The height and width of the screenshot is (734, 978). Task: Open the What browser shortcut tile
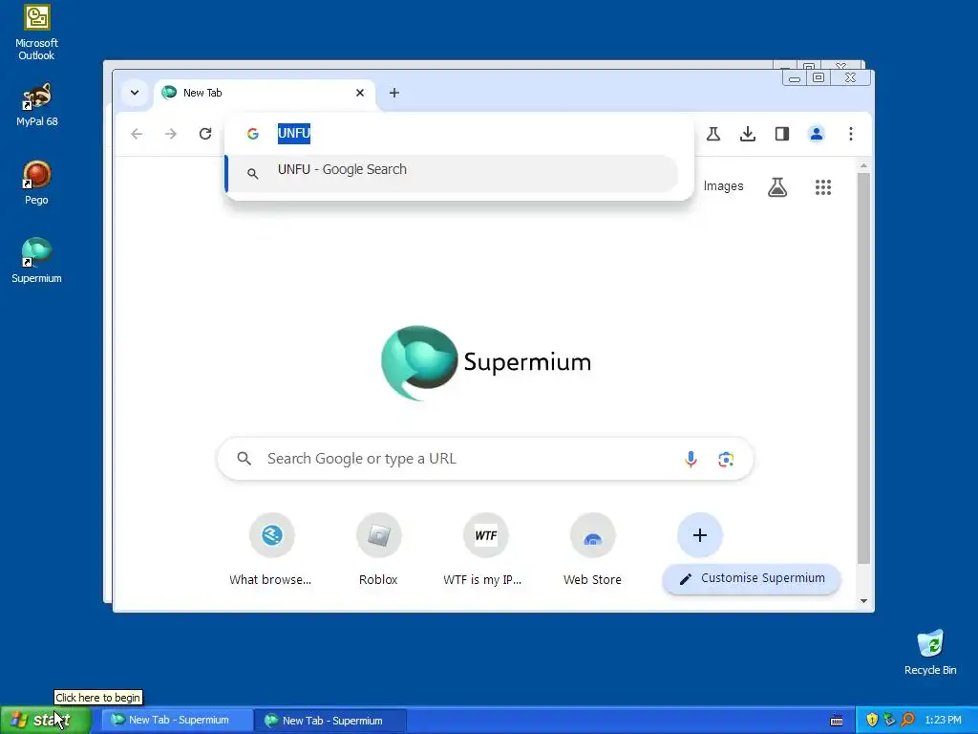pyautogui.click(x=272, y=550)
